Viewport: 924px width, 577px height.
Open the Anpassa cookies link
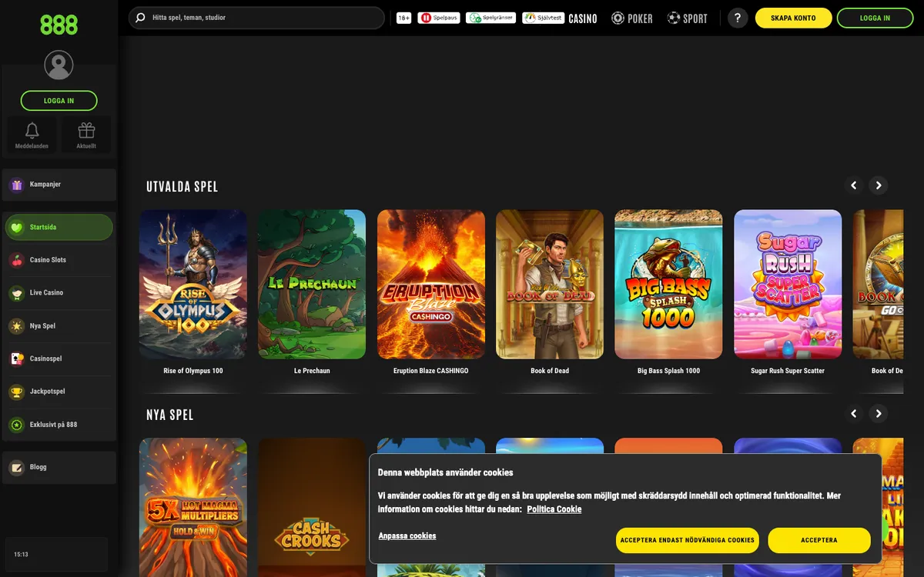coord(407,536)
